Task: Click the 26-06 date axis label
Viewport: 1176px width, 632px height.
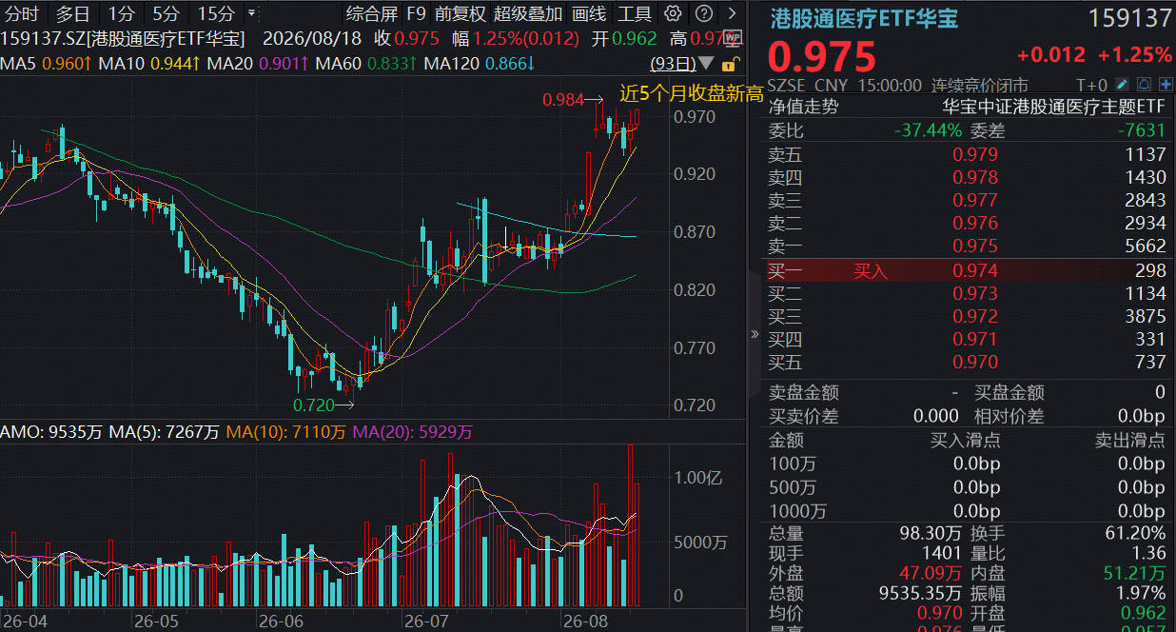Action: click(x=281, y=621)
